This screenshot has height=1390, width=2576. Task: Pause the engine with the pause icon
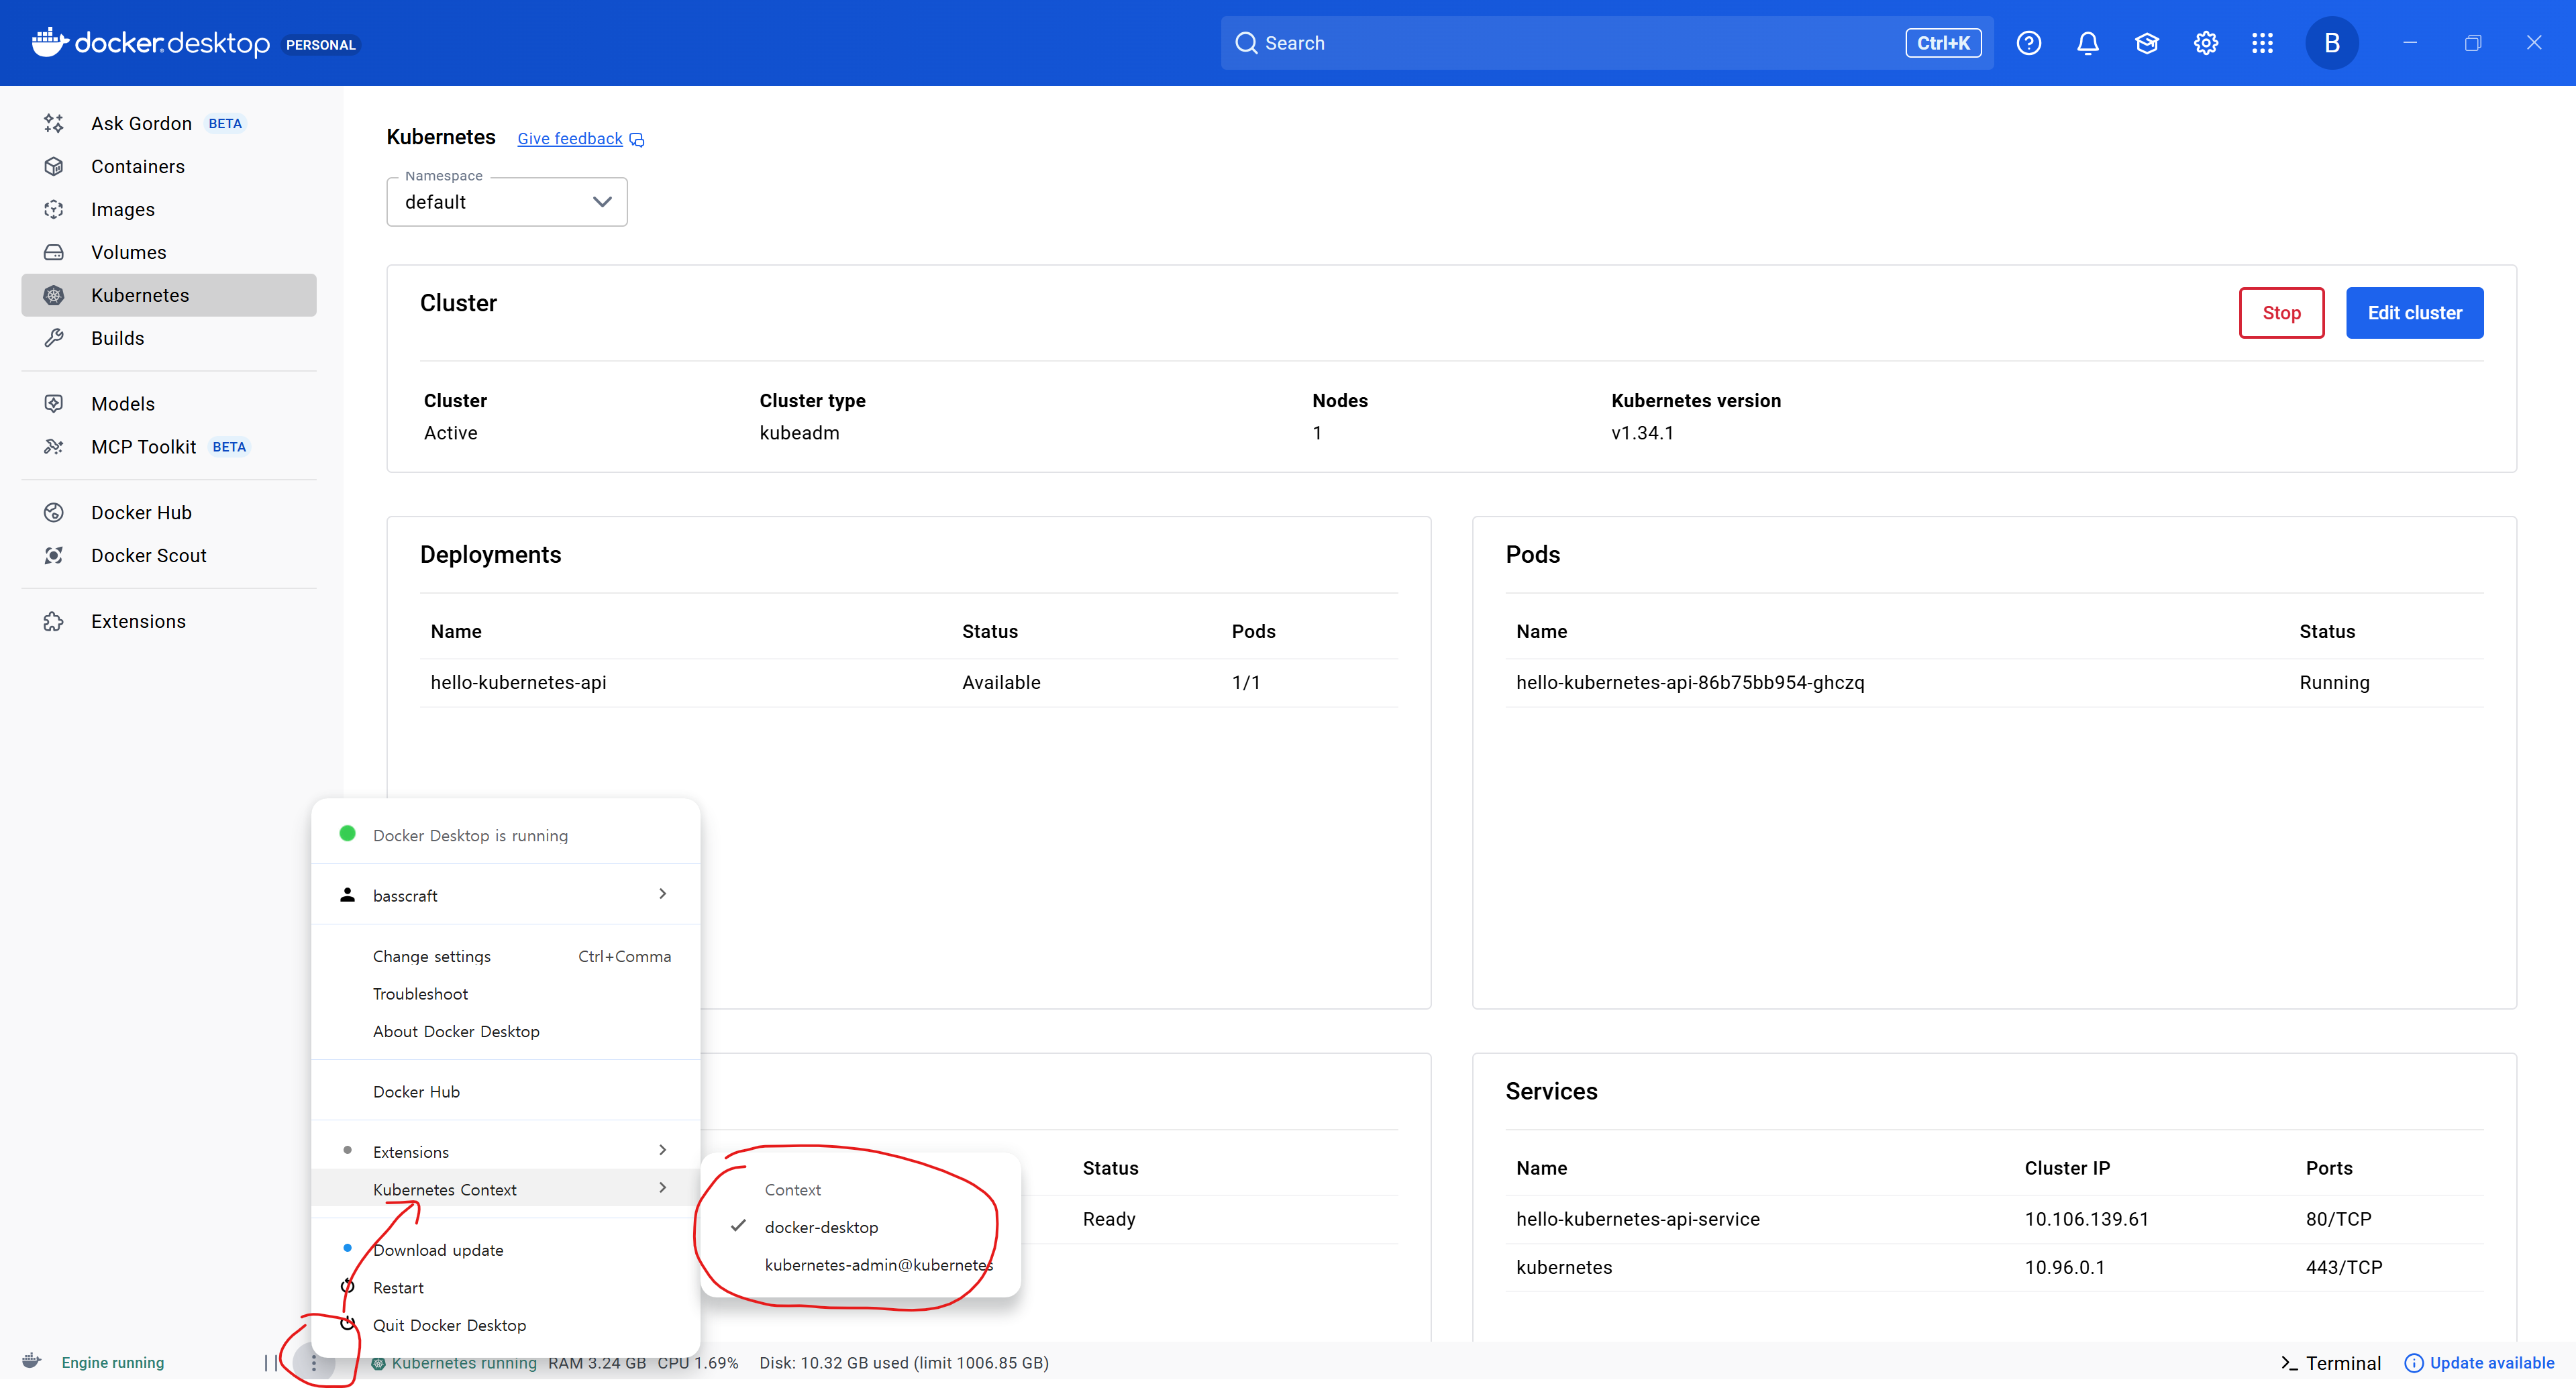pos(271,1362)
